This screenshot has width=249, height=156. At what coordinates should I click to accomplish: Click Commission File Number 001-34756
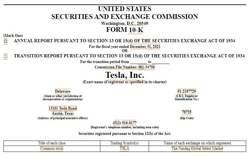(146, 67)
